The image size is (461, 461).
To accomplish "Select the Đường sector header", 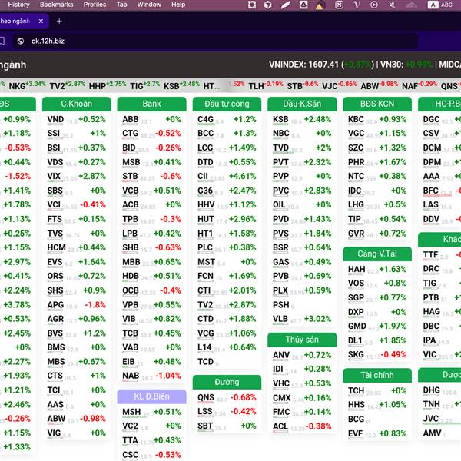I will 227,382.
